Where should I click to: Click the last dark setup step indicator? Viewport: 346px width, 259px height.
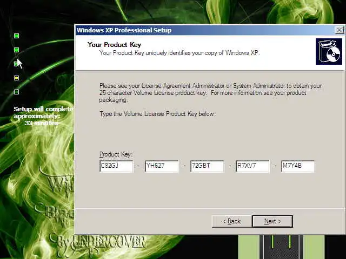click(x=16, y=92)
